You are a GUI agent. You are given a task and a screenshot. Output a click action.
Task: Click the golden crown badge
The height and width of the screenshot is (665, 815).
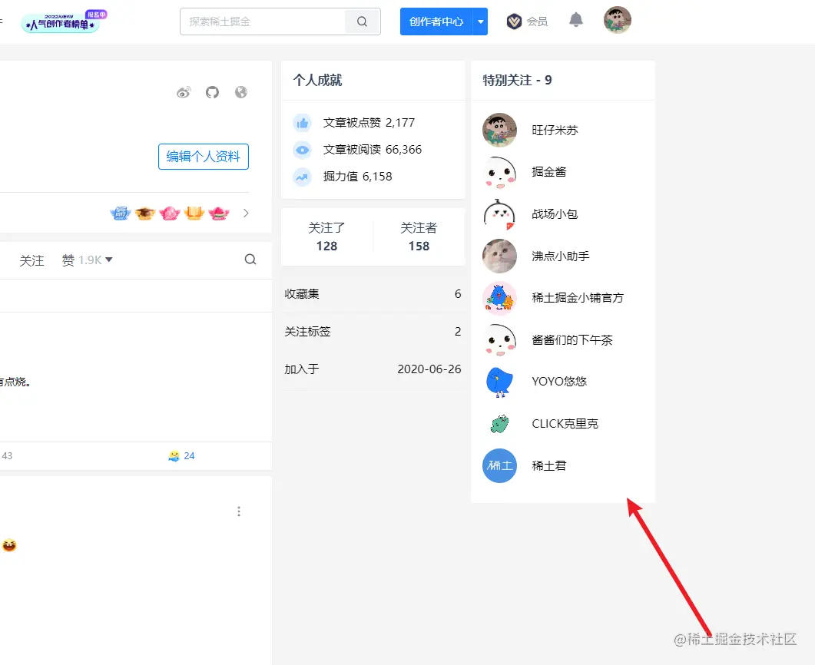tap(194, 213)
